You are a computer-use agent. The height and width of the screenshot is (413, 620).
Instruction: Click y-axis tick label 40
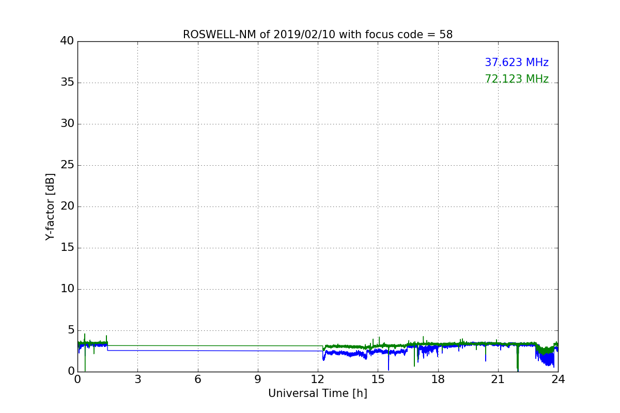[x=67, y=41]
